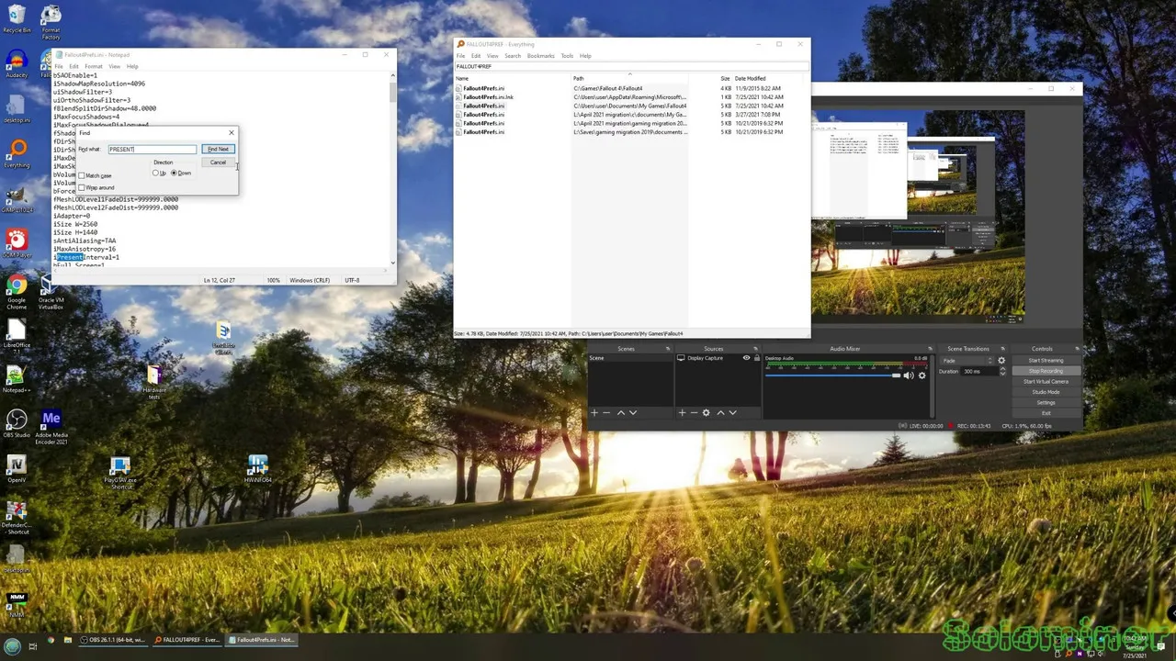
Task: Open the HWiNFO64 desktop shortcut
Action: (258, 469)
